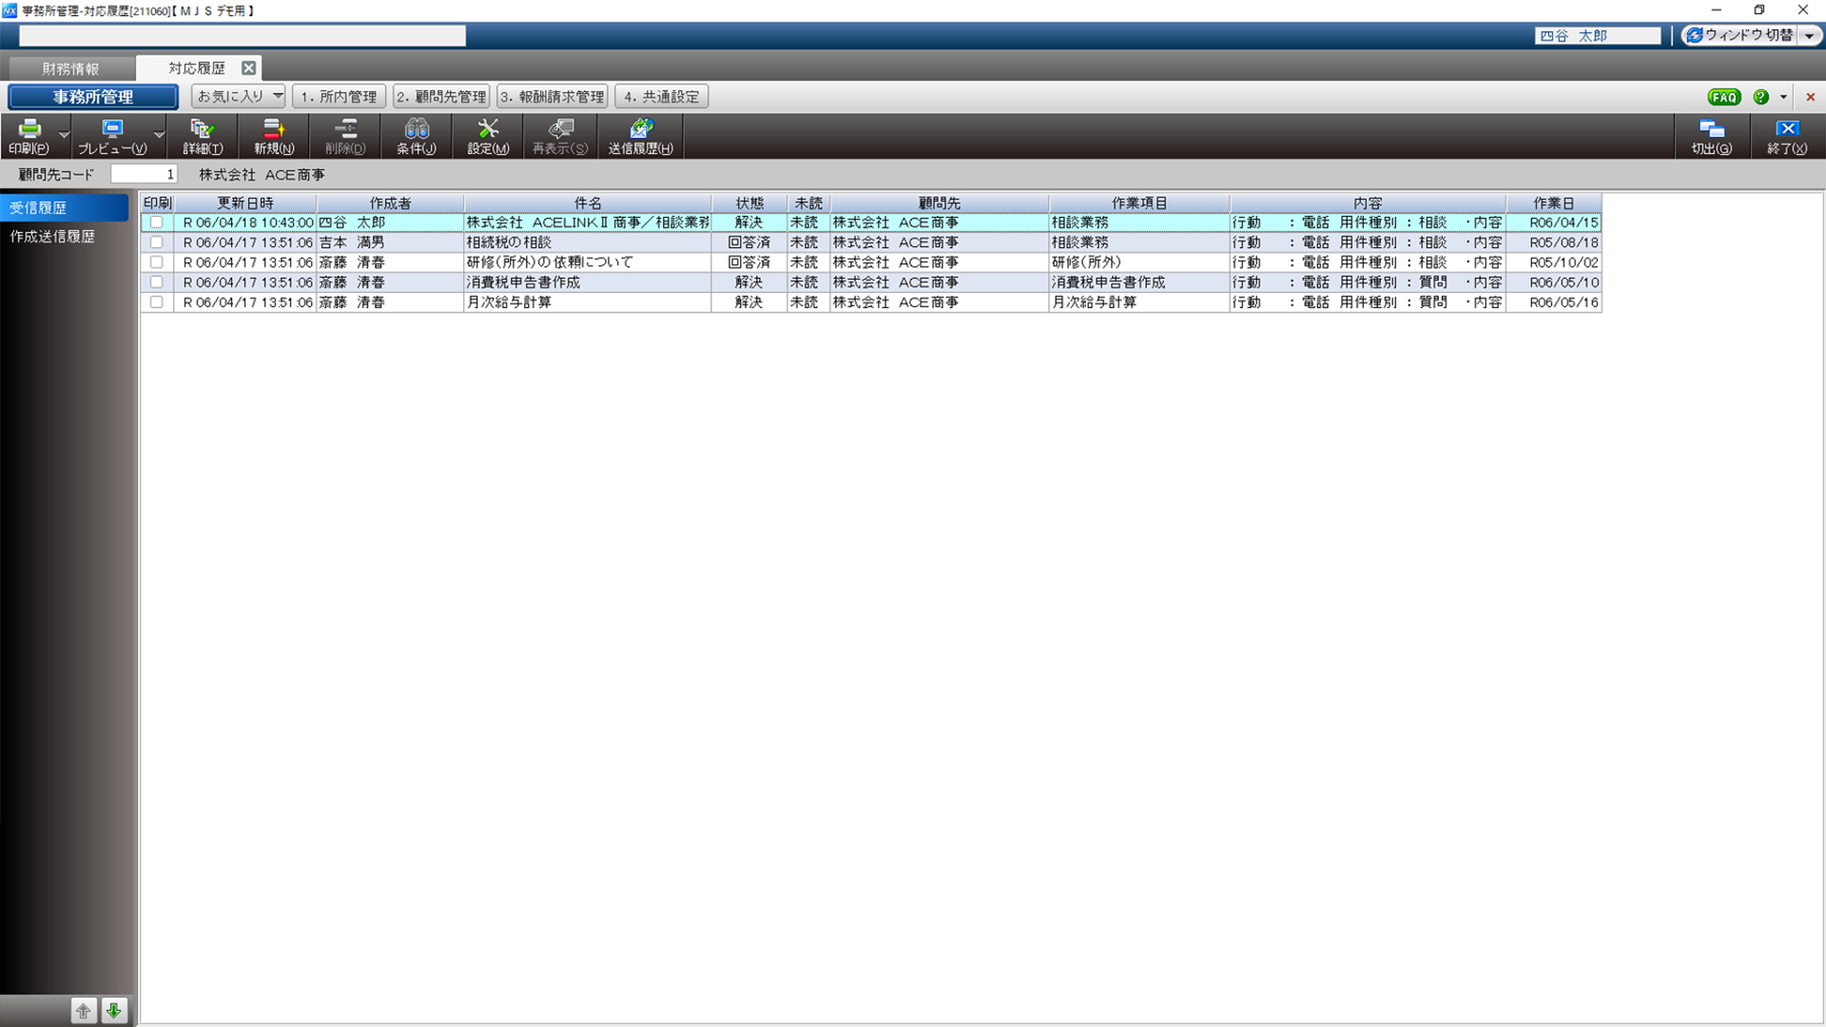1826x1027 pixels.
Task: Expand the 印刷 dropdown arrow
Action: pyautogui.click(x=64, y=136)
